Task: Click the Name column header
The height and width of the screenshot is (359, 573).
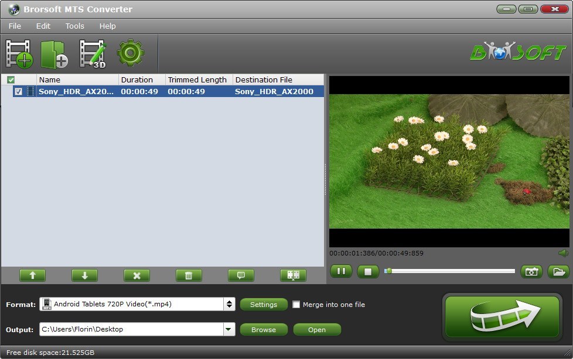Action: point(77,80)
